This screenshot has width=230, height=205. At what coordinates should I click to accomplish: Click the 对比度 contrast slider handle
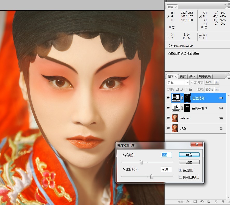pos(152,177)
